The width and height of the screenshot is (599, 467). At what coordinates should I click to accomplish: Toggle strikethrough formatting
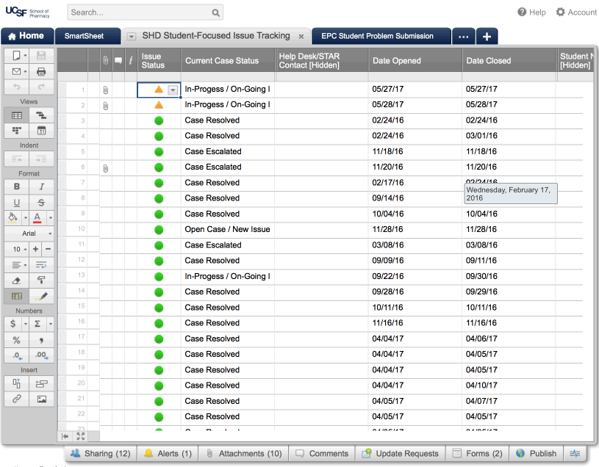41,203
